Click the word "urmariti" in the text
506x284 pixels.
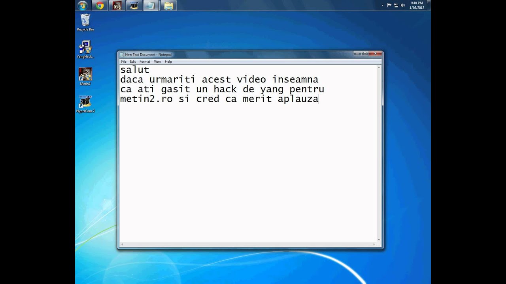(172, 80)
